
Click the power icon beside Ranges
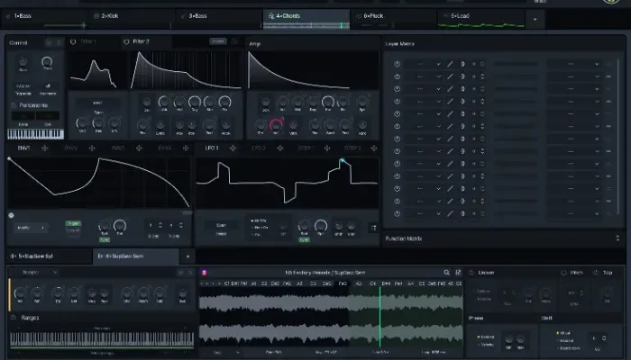[x=14, y=317]
